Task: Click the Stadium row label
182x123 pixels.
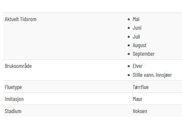Action: [13, 111]
